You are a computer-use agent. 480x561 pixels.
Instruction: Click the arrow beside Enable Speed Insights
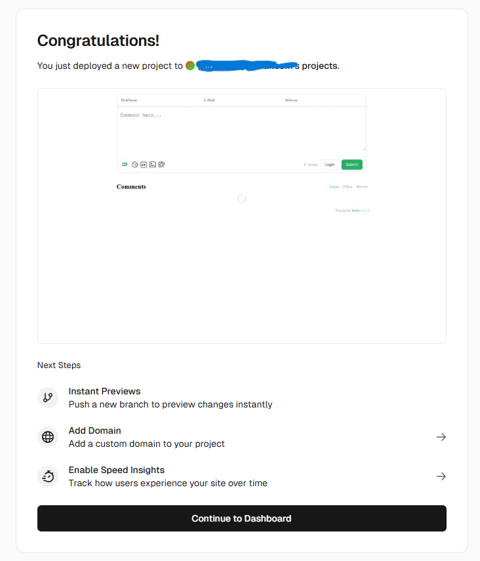point(441,476)
